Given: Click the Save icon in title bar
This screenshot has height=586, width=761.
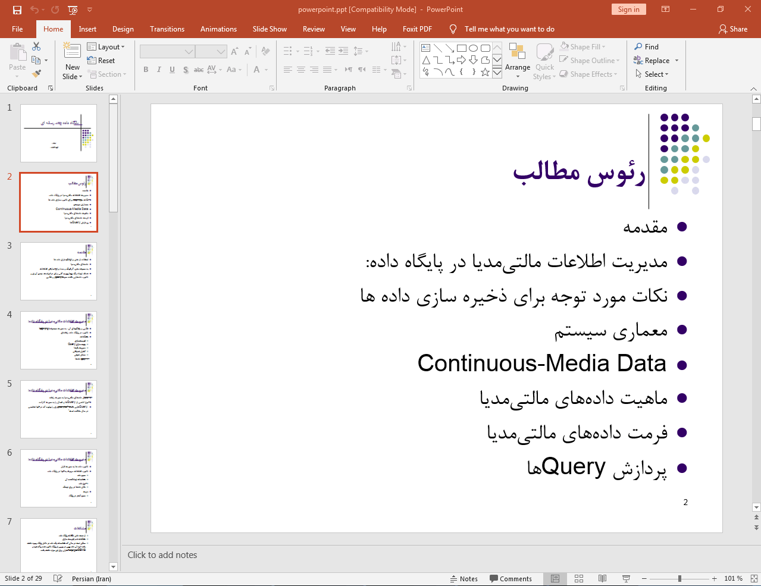Looking at the screenshot, I should [x=17, y=10].
